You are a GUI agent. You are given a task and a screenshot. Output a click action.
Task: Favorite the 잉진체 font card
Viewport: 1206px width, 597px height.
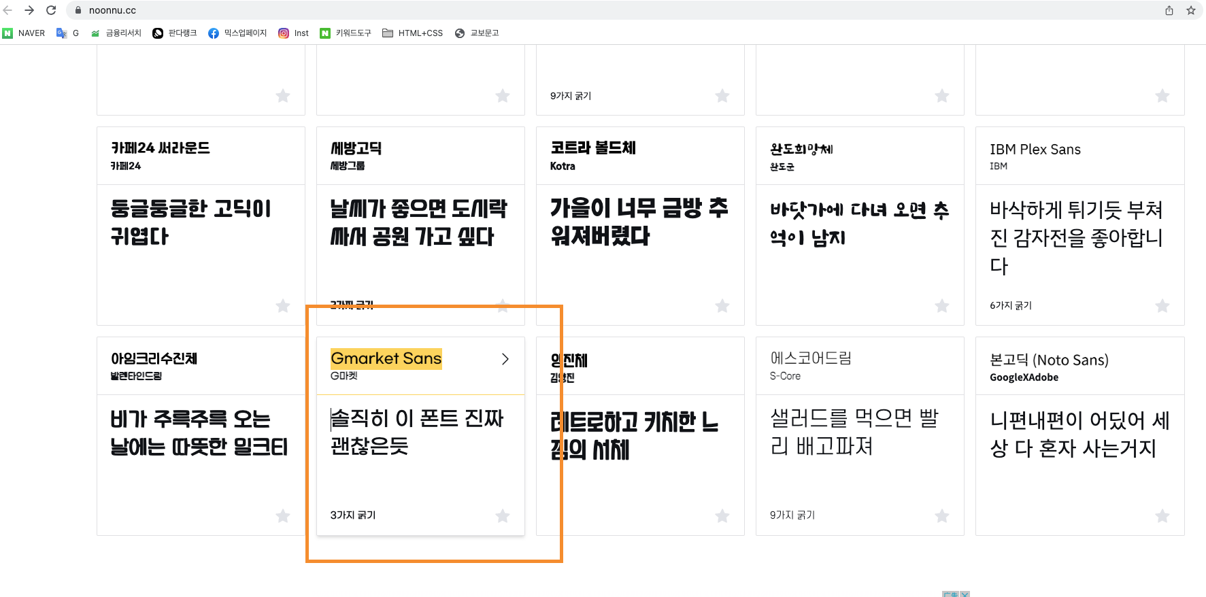click(x=722, y=516)
